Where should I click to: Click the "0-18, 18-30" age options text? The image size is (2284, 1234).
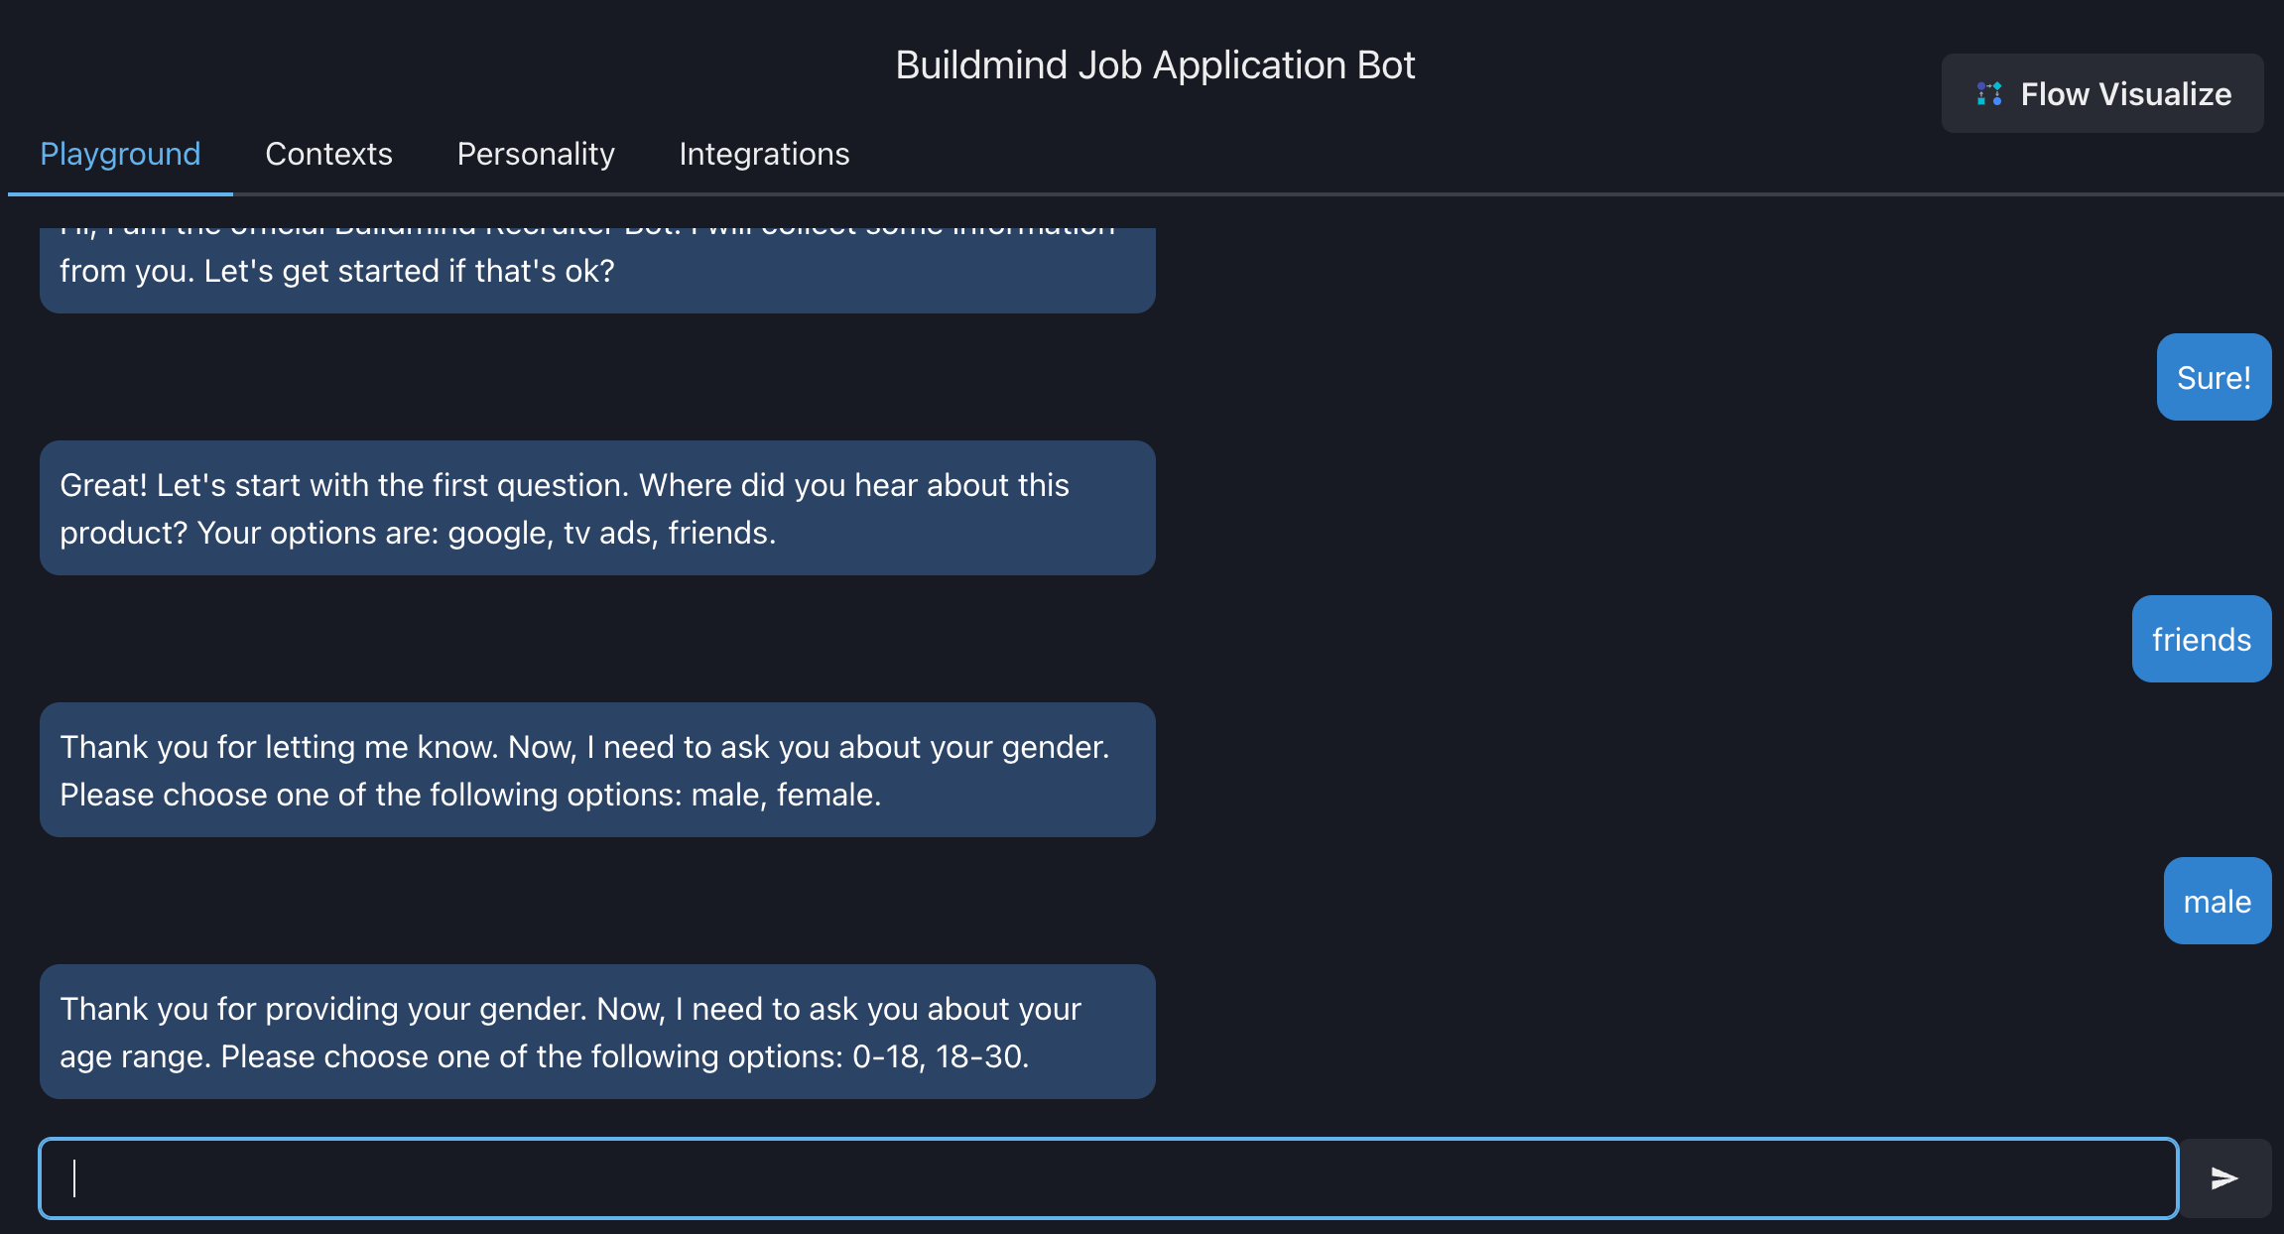(939, 1056)
